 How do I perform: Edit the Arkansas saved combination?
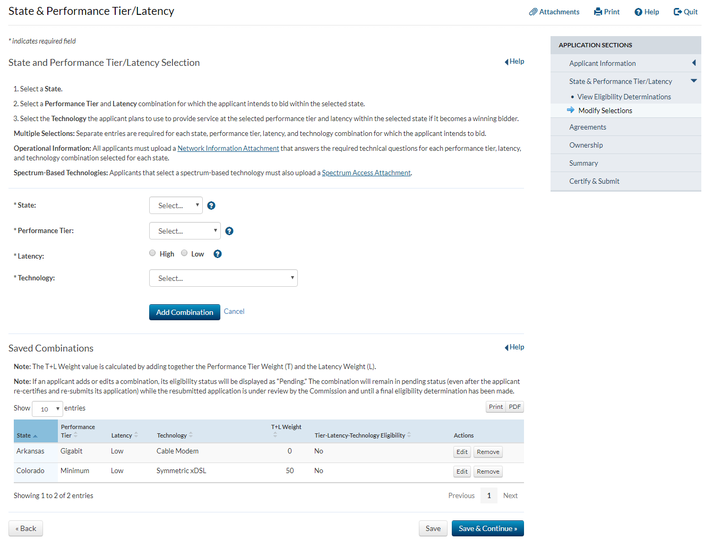coord(462,452)
